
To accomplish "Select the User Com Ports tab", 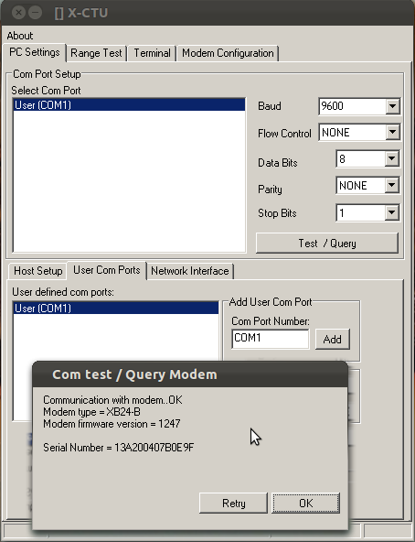I will tap(107, 270).
